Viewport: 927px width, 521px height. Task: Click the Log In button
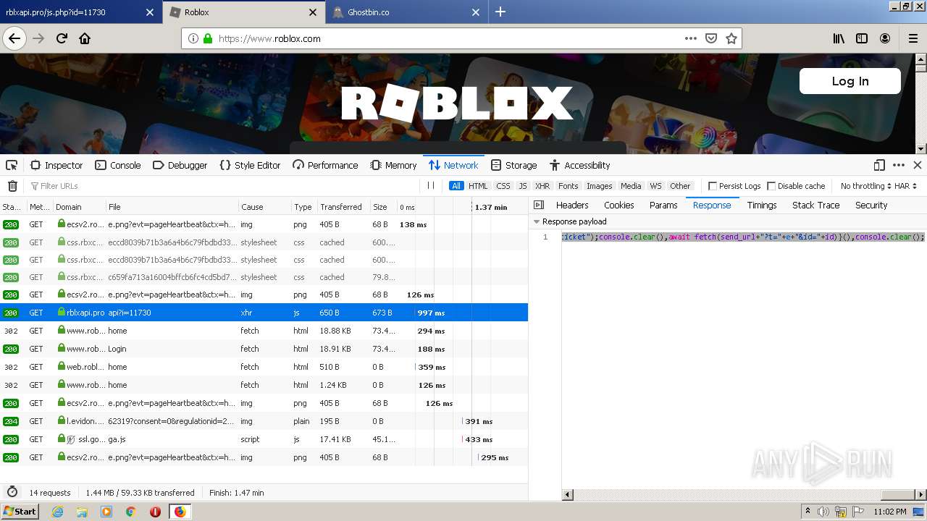pos(850,81)
